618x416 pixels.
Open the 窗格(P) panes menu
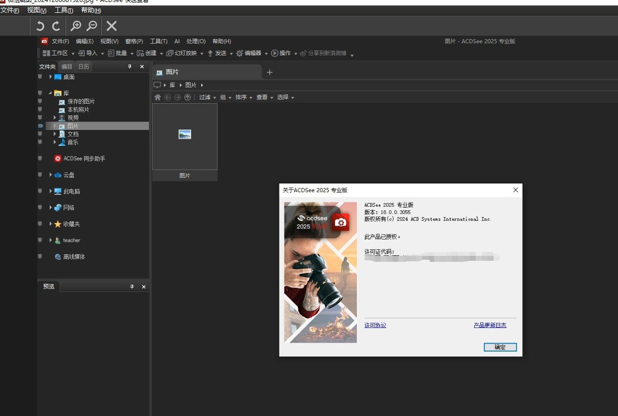(134, 41)
